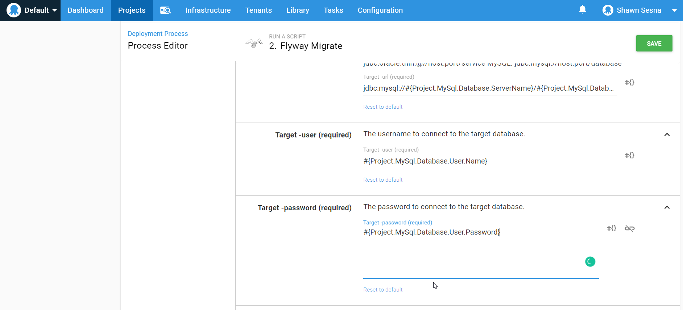Reset Target -user to default
This screenshot has width=683, height=310.
click(x=383, y=180)
